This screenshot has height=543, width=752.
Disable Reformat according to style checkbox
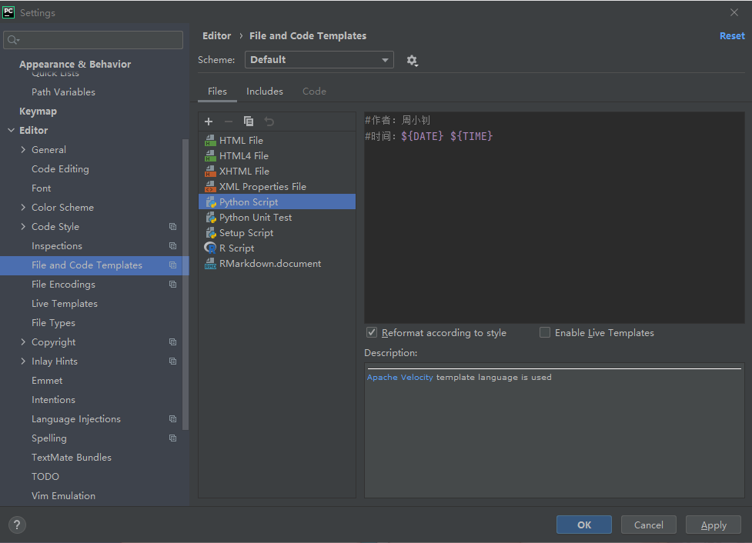[372, 333]
